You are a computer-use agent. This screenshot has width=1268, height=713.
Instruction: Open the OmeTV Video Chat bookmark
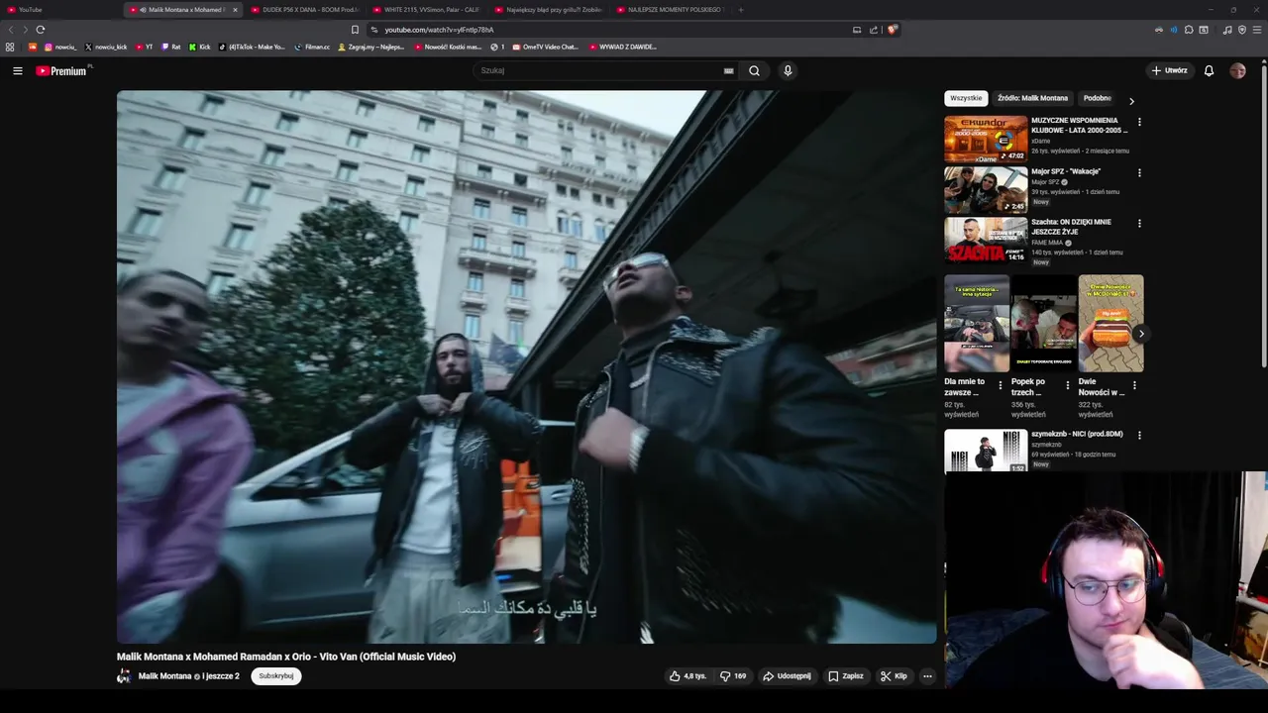pos(545,47)
